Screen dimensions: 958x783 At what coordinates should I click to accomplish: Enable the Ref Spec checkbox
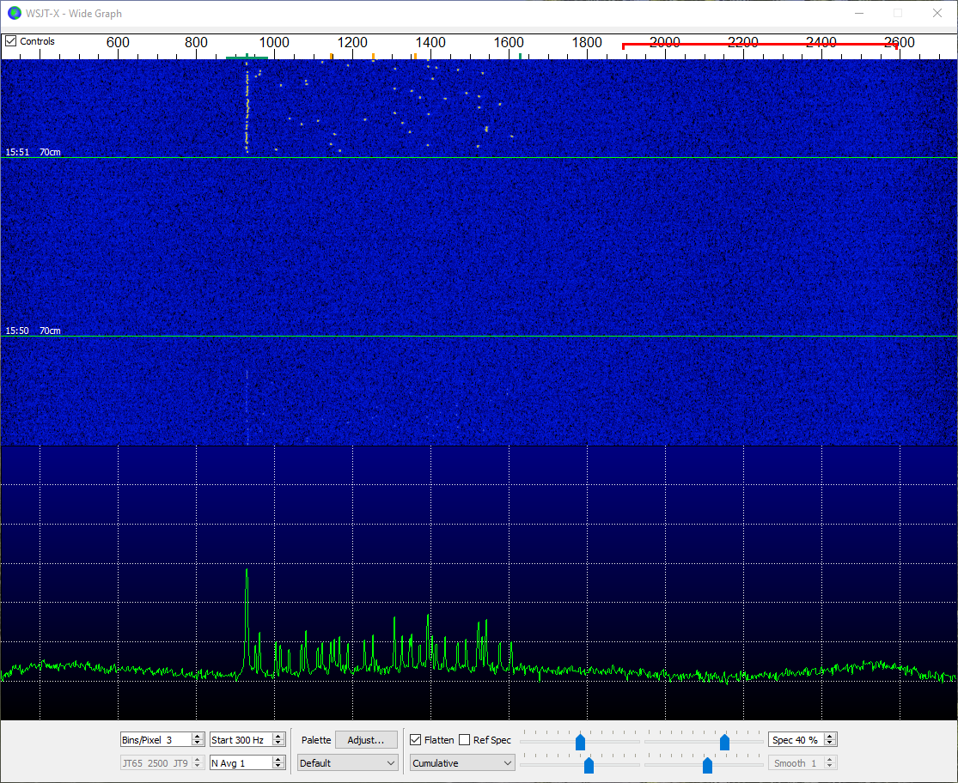[465, 740]
